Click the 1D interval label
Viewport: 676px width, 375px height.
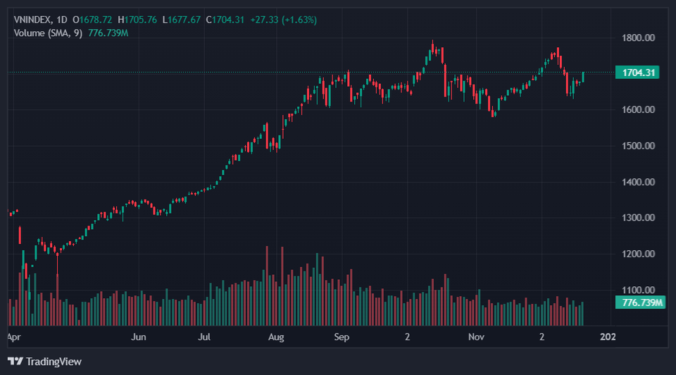(x=70, y=20)
